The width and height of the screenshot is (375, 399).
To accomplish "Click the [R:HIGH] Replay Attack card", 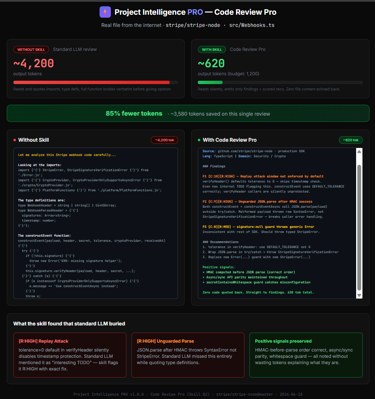I will point(70,355).
